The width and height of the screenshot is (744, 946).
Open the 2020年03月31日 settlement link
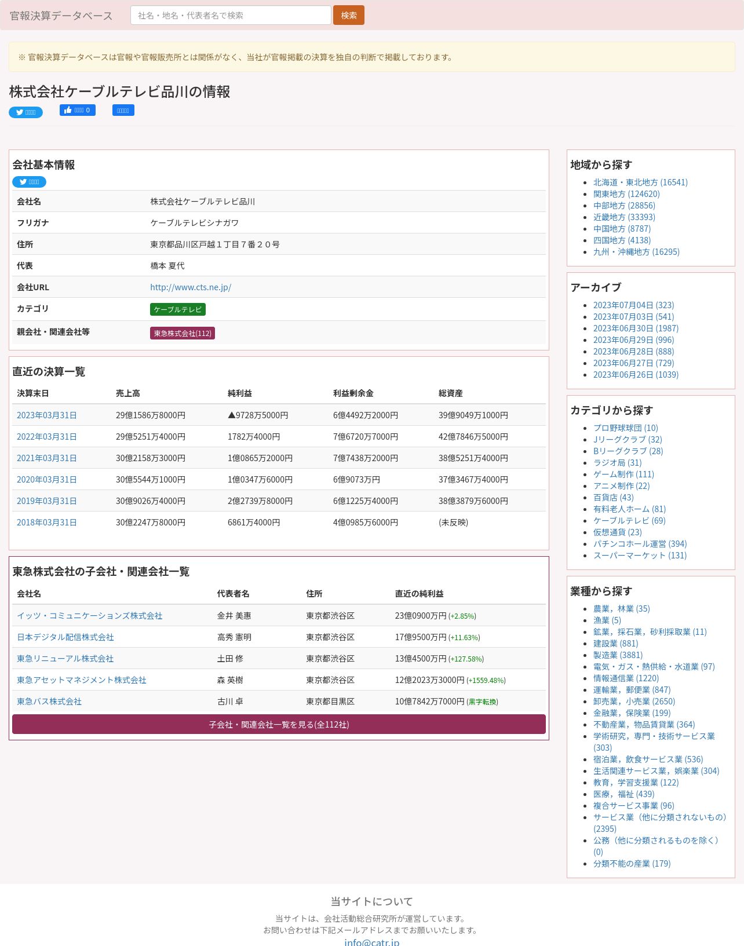47,480
